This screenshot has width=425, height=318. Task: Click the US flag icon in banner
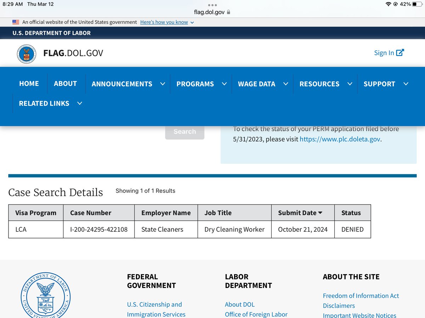(16, 22)
